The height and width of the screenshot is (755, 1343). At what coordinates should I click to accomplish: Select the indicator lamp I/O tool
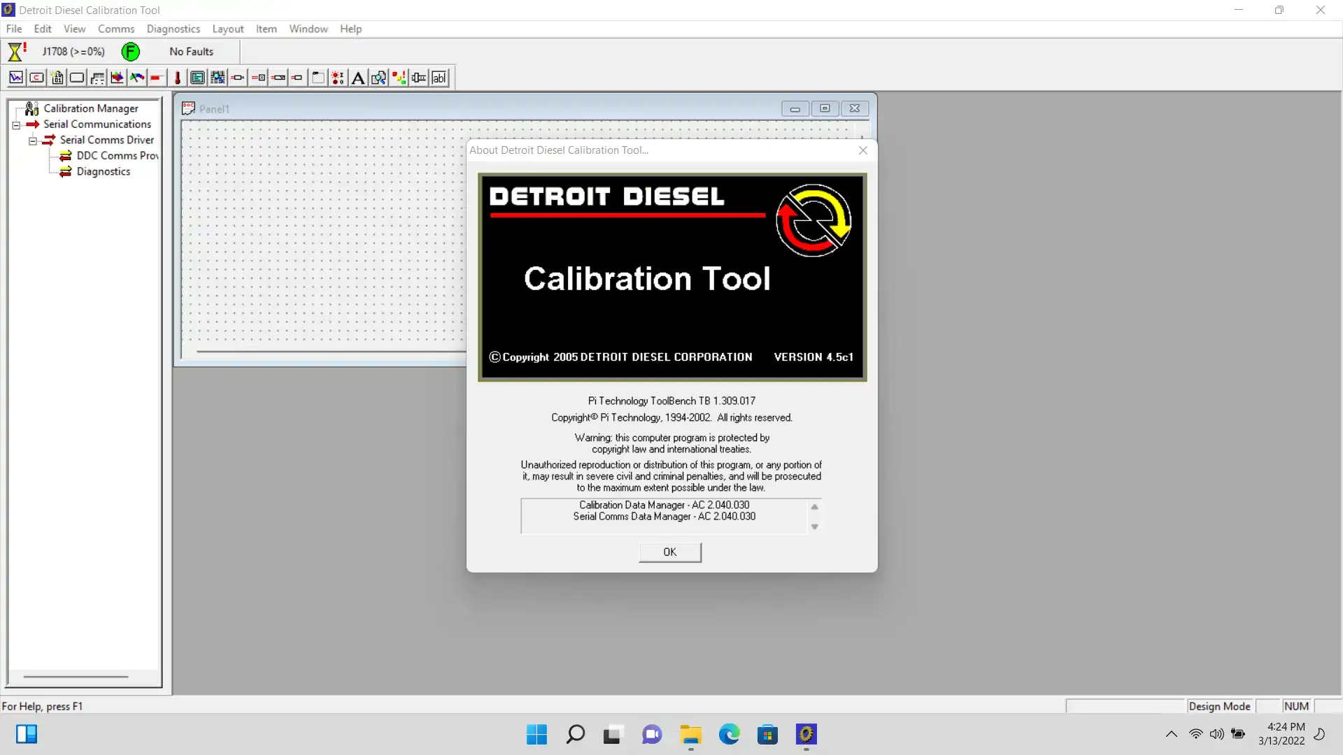click(x=337, y=78)
